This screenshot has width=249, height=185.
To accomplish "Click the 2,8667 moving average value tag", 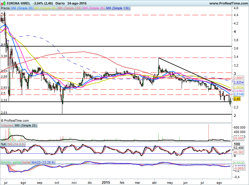I will (x=238, y=78).
